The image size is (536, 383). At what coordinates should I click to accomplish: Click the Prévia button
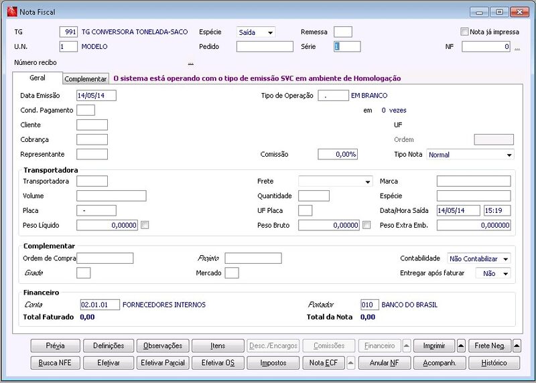coord(56,346)
